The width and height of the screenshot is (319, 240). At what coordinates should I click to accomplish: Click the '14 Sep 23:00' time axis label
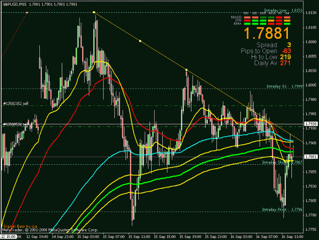click(x=63, y=237)
